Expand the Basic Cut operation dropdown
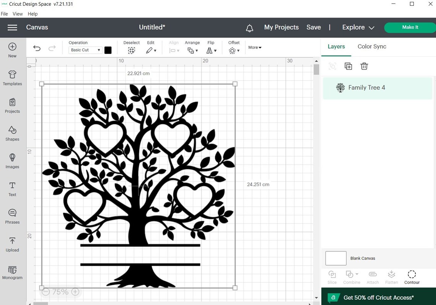 (85, 50)
